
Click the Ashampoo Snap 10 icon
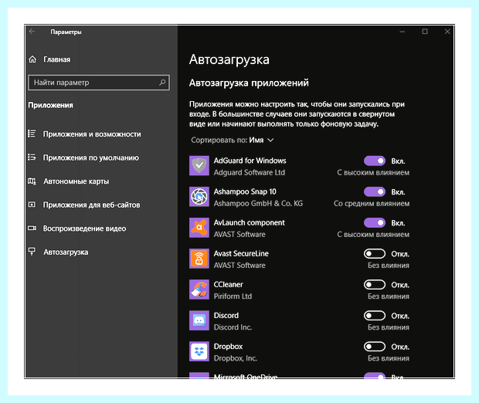pyautogui.click(x=199, y=197)
